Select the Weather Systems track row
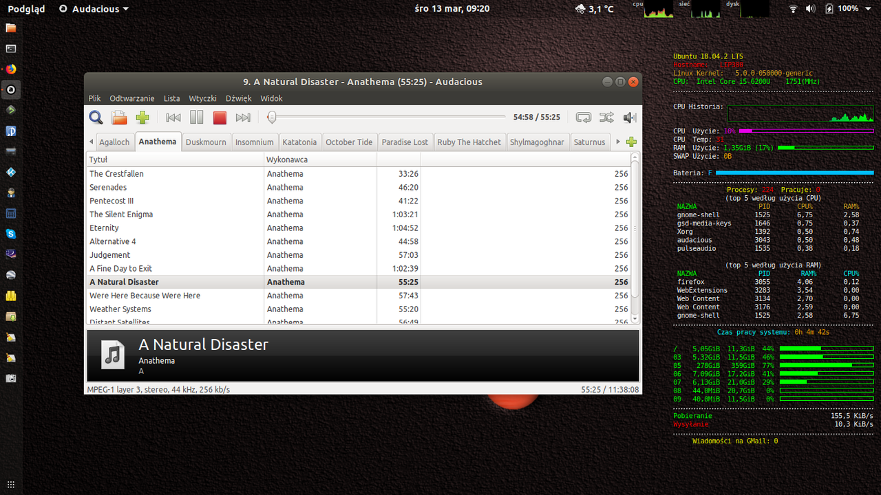This screenshot has width=881, height=495. tap(359, 309)
